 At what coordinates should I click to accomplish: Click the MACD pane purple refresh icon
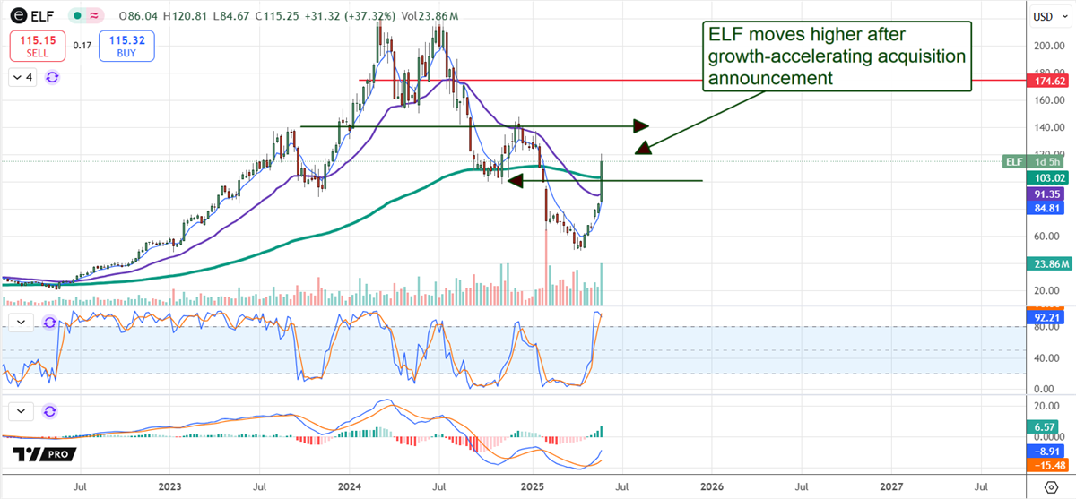(50, 411)
